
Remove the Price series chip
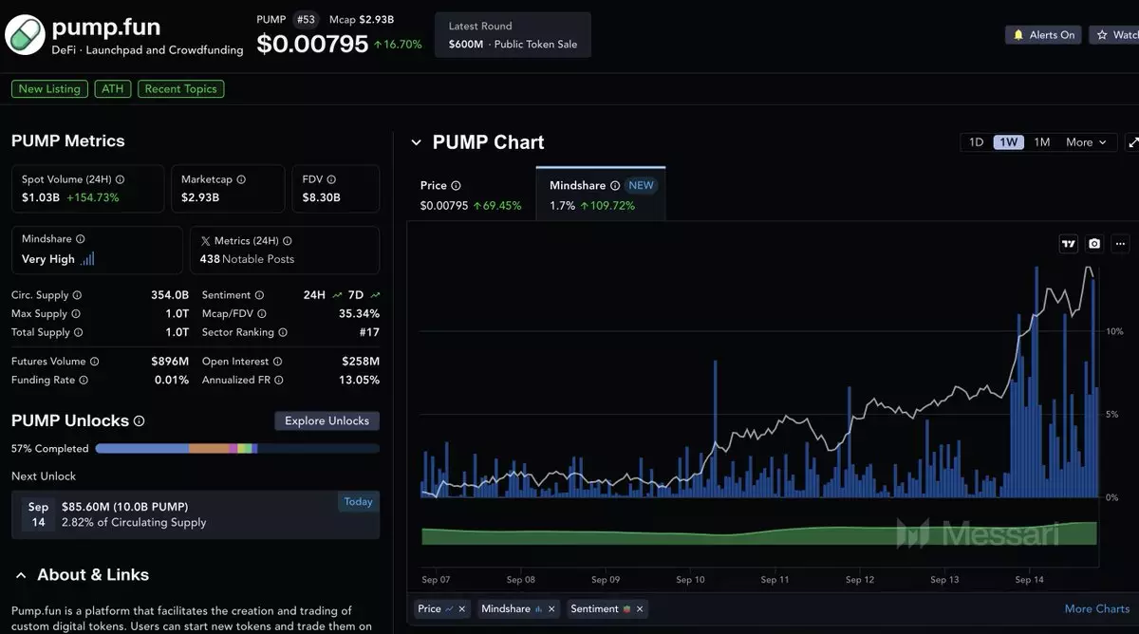click(462, 608)
